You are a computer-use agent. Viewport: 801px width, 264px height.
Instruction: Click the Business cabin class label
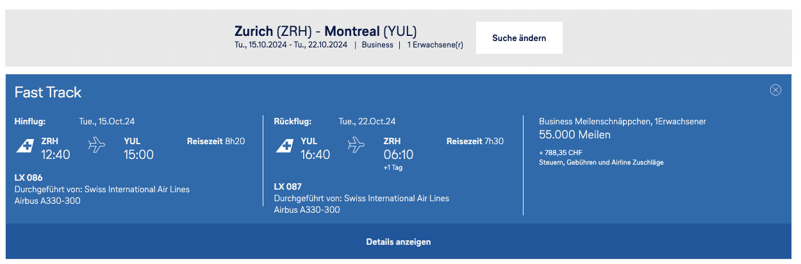[x=377, y=45]
